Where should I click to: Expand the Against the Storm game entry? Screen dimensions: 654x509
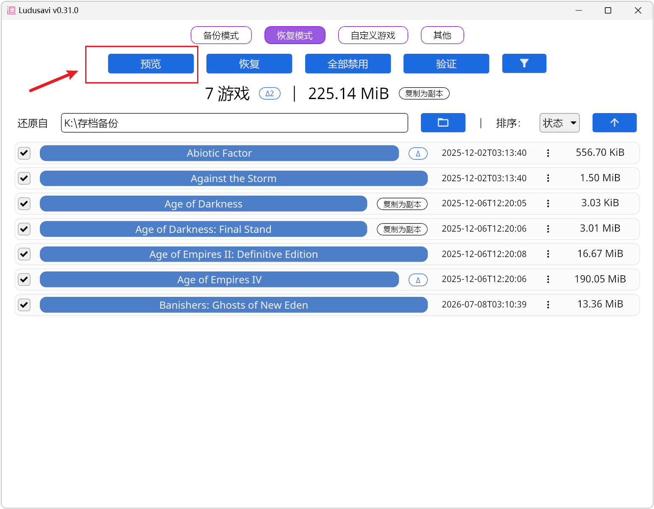pos(234,178)
